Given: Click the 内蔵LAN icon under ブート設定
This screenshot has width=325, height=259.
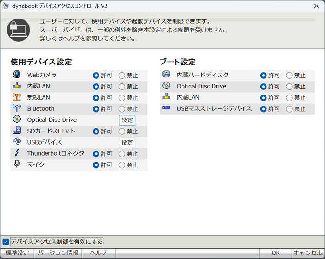Looking at the screenshot, I should [x=166, y=96].
